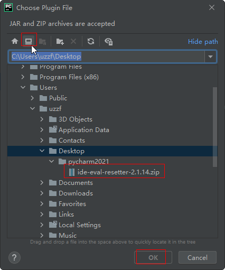The height and width of the screenshot is (270, 225).
Task: Collapse the uzzf folder
Action: click(x=33, y=108)
